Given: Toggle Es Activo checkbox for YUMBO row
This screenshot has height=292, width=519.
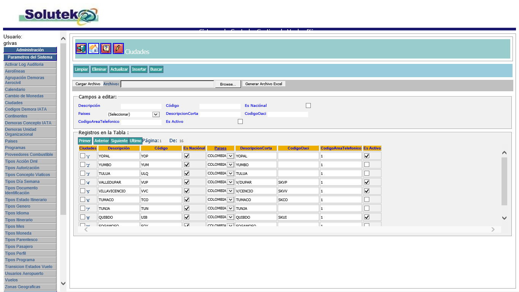Looking at the screenshot, I should (367, 165).
